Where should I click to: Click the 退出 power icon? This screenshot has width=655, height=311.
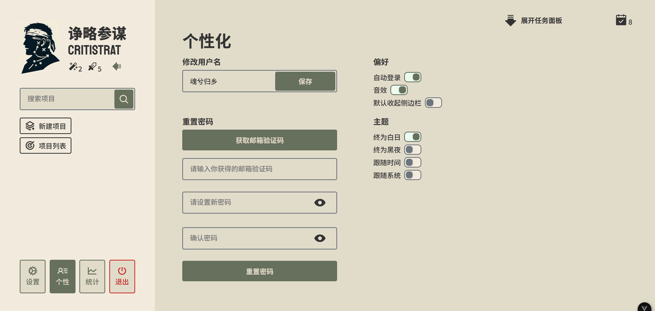122,276
